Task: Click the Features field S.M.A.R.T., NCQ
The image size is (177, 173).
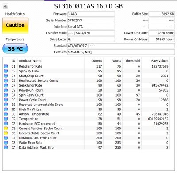Action: [121, 52]
